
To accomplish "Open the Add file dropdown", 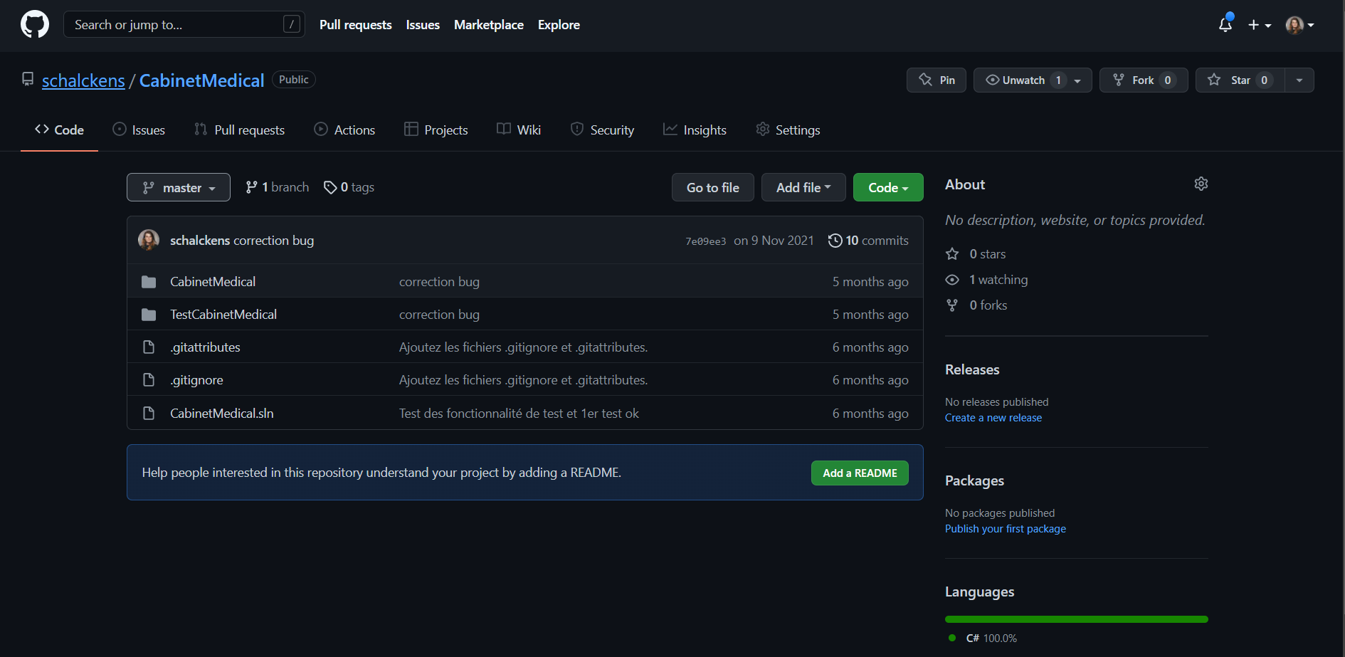I will [803, 187].
